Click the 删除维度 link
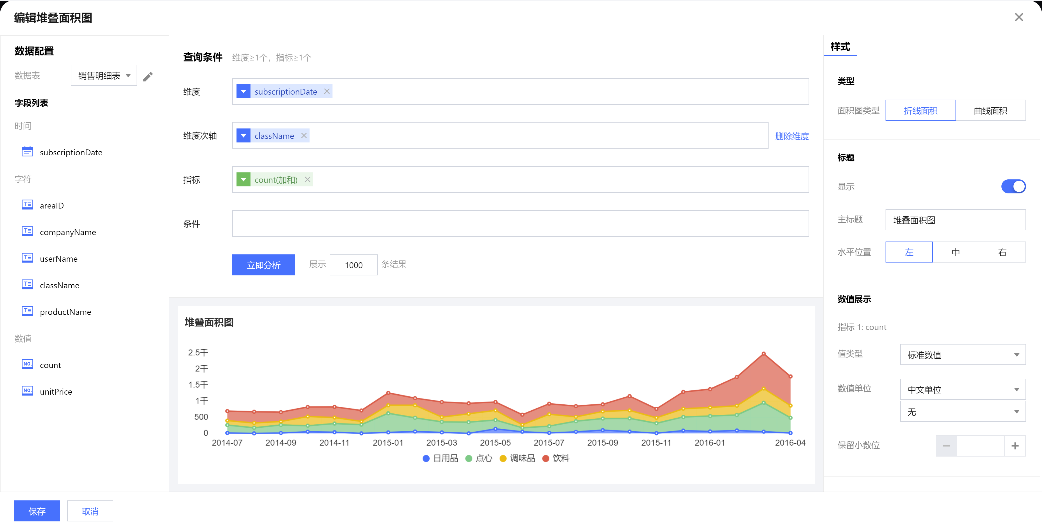 click(792, 136)
